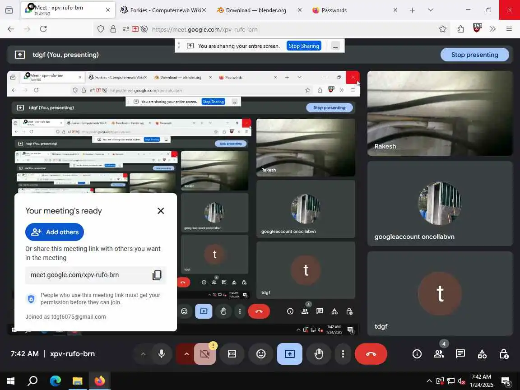
Task: Launch Microsoft Edge from taskbar
Action: [56, 381]
